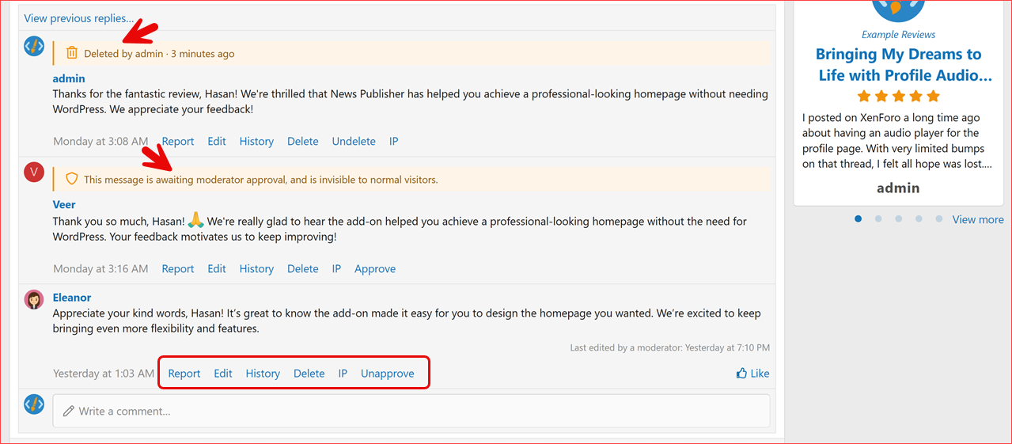The image size is (1012, 444).
Task: Edit Eleanor's comment
Action: pyautogui.click(x=223, y=373)
